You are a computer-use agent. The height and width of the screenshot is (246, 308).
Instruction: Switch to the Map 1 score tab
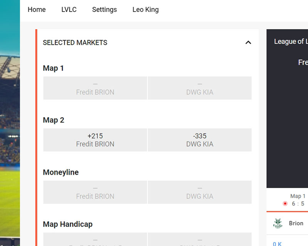click(298, 200)
